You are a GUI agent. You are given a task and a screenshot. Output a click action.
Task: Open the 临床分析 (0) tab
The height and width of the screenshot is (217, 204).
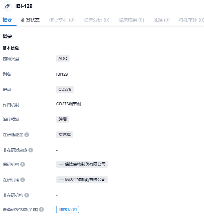pyautogui.click(x=96, y=20)
